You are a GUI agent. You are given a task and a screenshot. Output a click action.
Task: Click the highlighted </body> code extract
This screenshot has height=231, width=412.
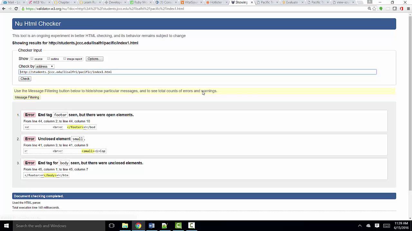point(50,175)
